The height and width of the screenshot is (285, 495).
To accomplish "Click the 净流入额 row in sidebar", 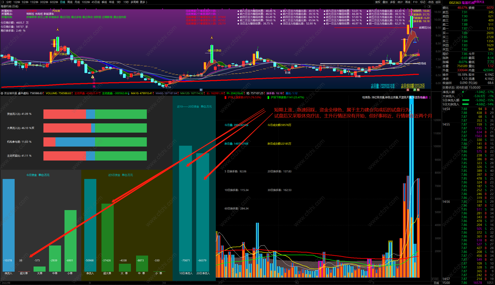I will coord(468,92).
